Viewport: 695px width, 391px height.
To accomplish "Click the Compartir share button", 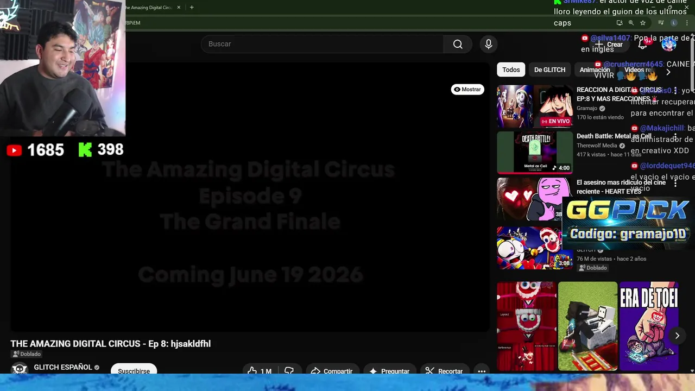I will click(x=332, y=371).
